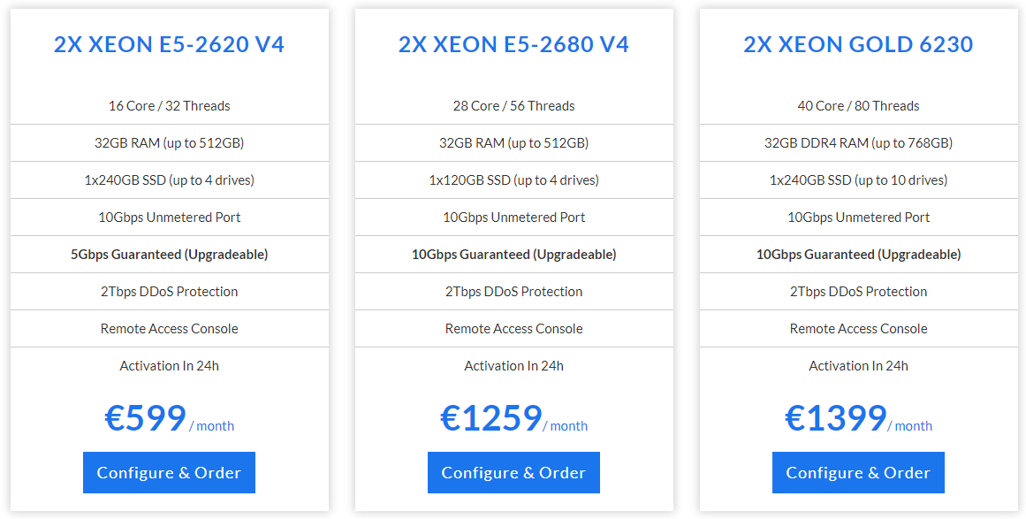
Task: Select the €1259 / month price
Action: click(x=513, y=418)
